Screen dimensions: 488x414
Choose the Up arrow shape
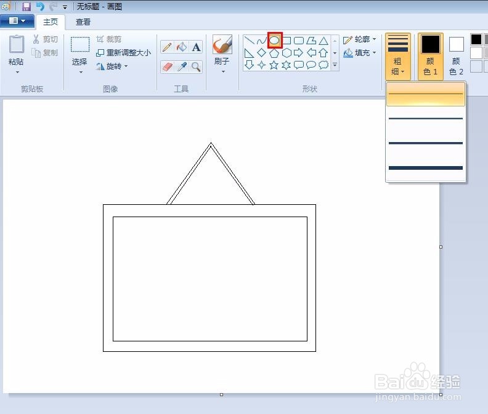323,53
